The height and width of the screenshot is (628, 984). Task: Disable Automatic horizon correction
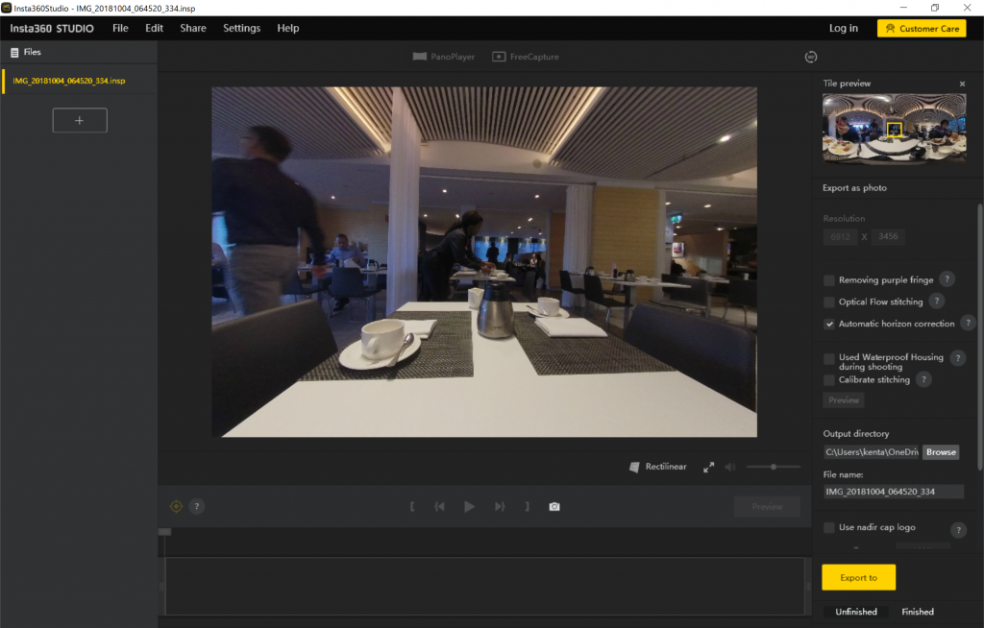coord(828,324)
